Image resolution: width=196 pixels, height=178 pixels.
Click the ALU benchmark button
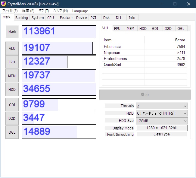[12, 48]
